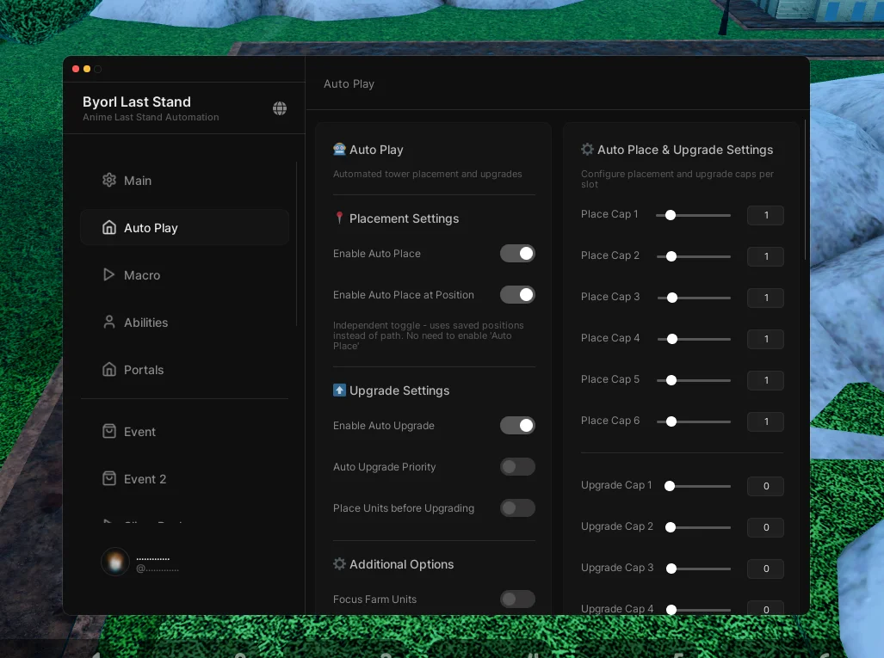
Task: Click the home icon beside Auto Play
Action: [x=109, y=228]
